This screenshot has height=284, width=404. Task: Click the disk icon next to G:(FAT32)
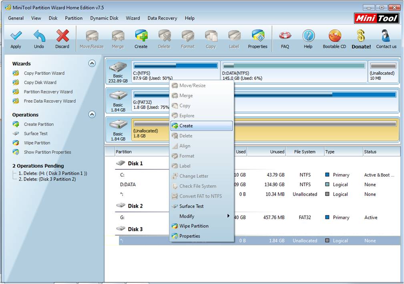click(118, 96)
